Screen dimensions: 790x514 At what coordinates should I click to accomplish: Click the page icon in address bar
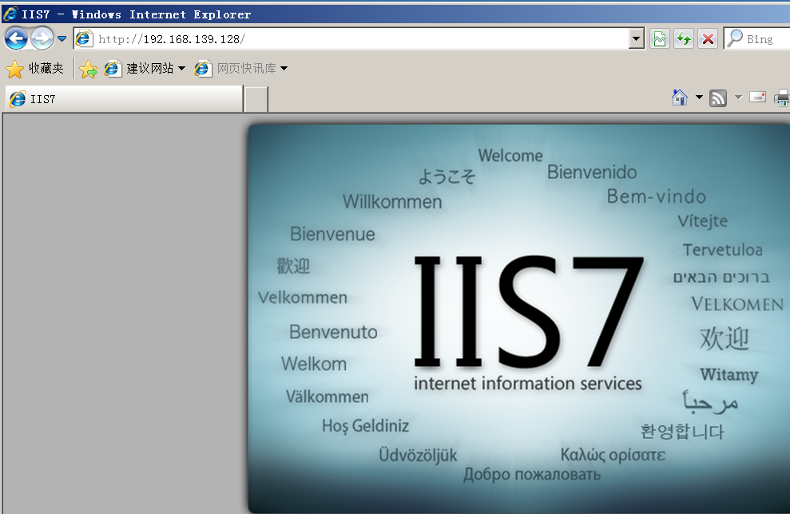point(84,39)
